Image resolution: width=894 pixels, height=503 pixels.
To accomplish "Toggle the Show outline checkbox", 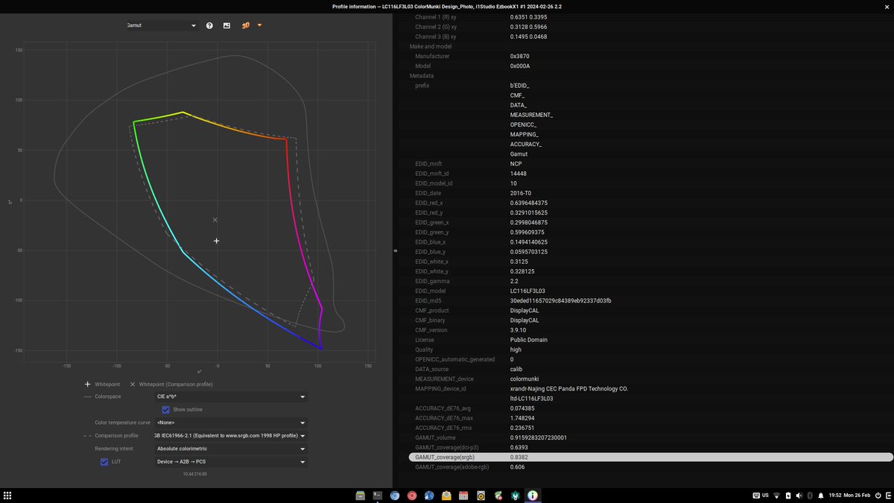I will point(165,410).
